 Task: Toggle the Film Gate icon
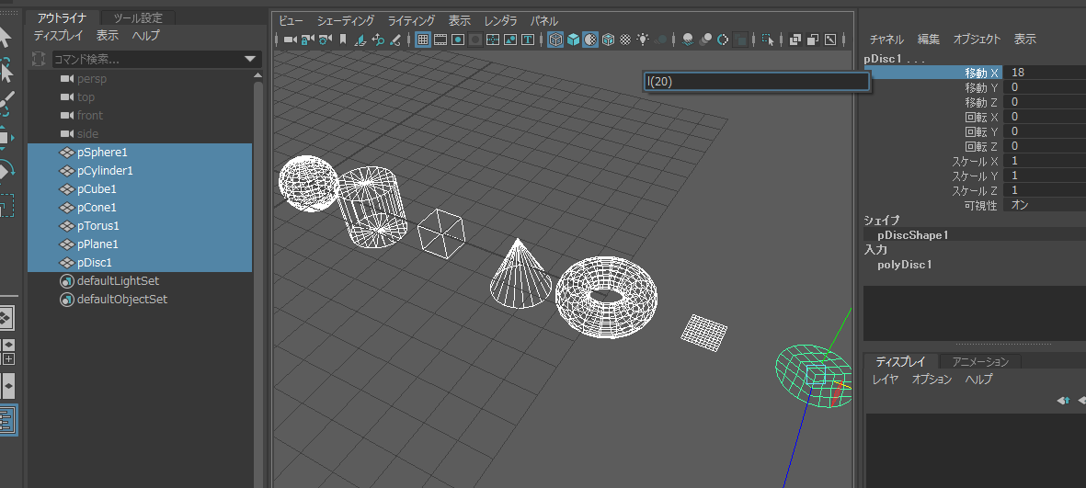440,40
